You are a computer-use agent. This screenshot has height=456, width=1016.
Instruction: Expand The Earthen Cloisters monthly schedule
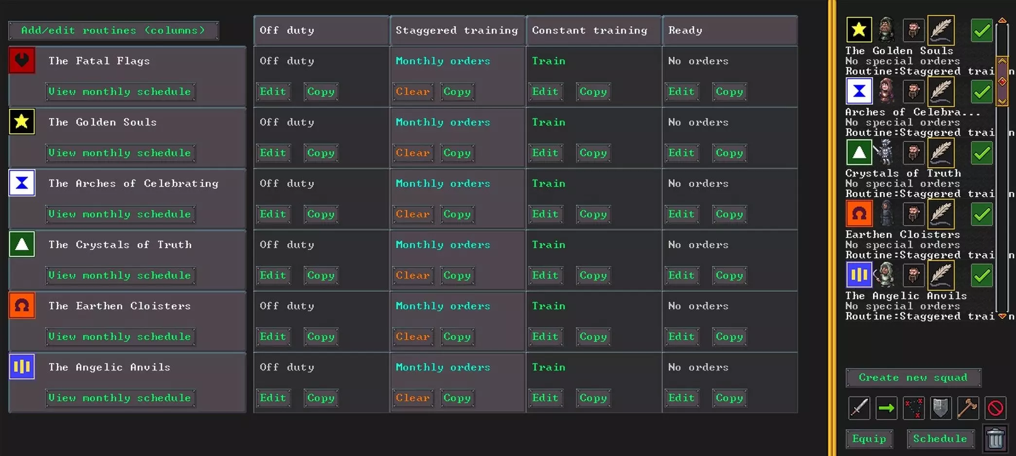[120, 336]
